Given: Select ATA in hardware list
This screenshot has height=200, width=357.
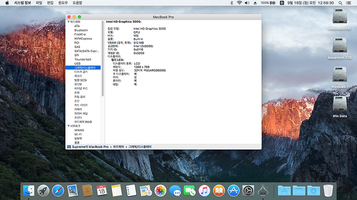Looking at the screenshot, I should click(77, 26).
